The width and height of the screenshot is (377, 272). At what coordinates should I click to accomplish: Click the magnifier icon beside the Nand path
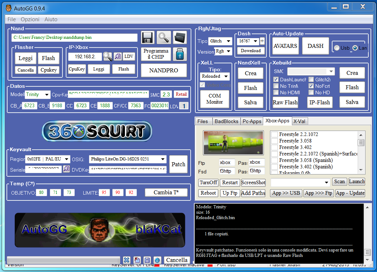point(163,37)
